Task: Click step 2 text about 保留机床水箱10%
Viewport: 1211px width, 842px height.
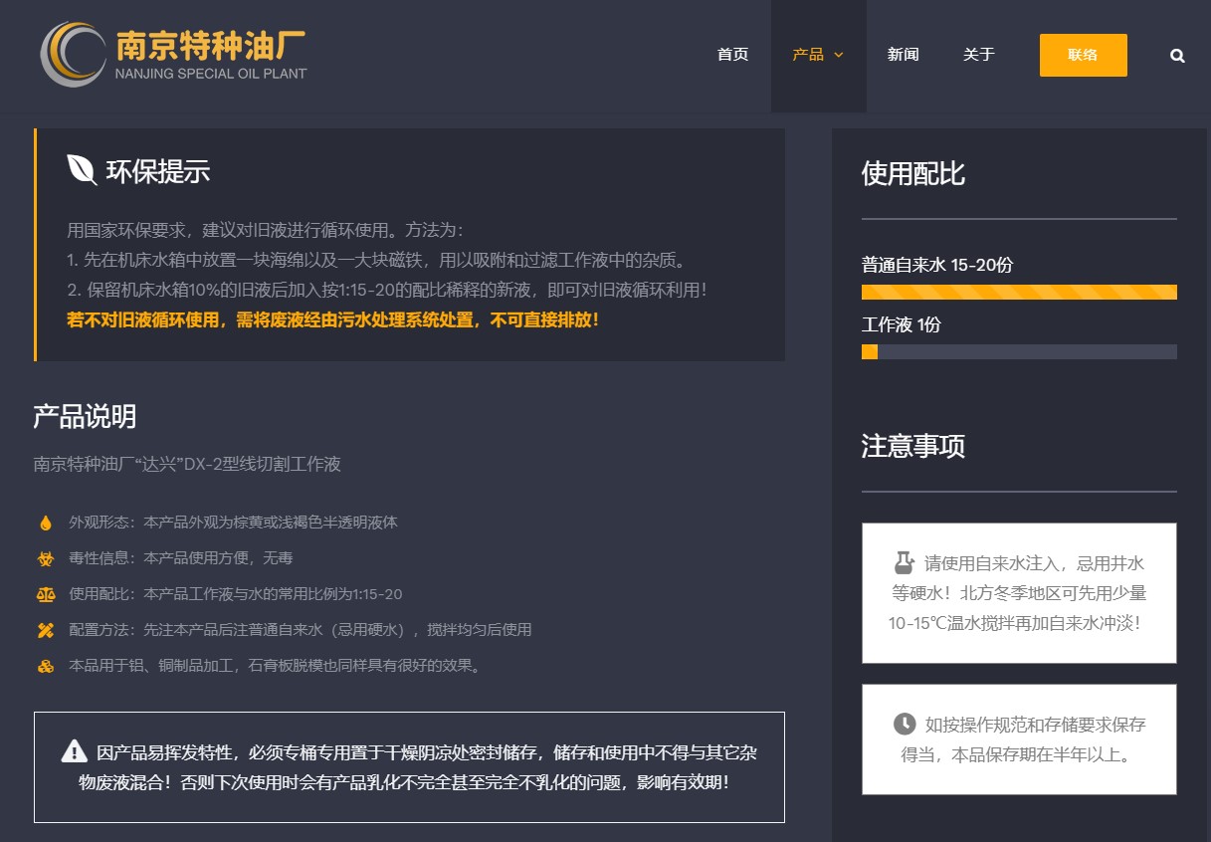Action: pyautogui.click(x=387, y=291)
